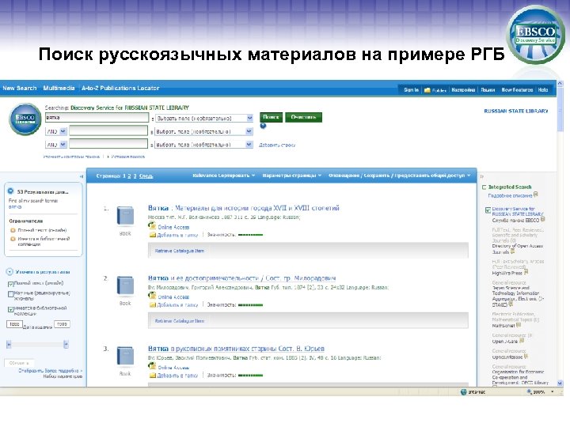Click the book icon of result 3
570x427 pixels.
(125, 356)
